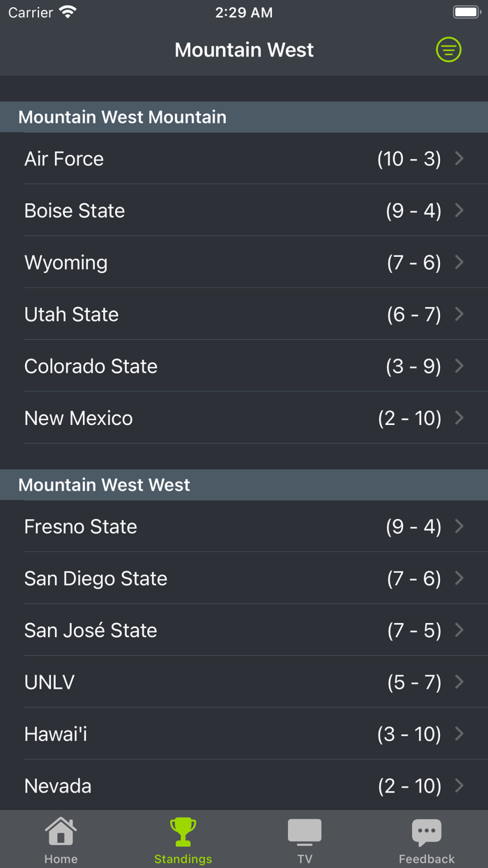Switch to the Home tab

click(x=61, y=839)
